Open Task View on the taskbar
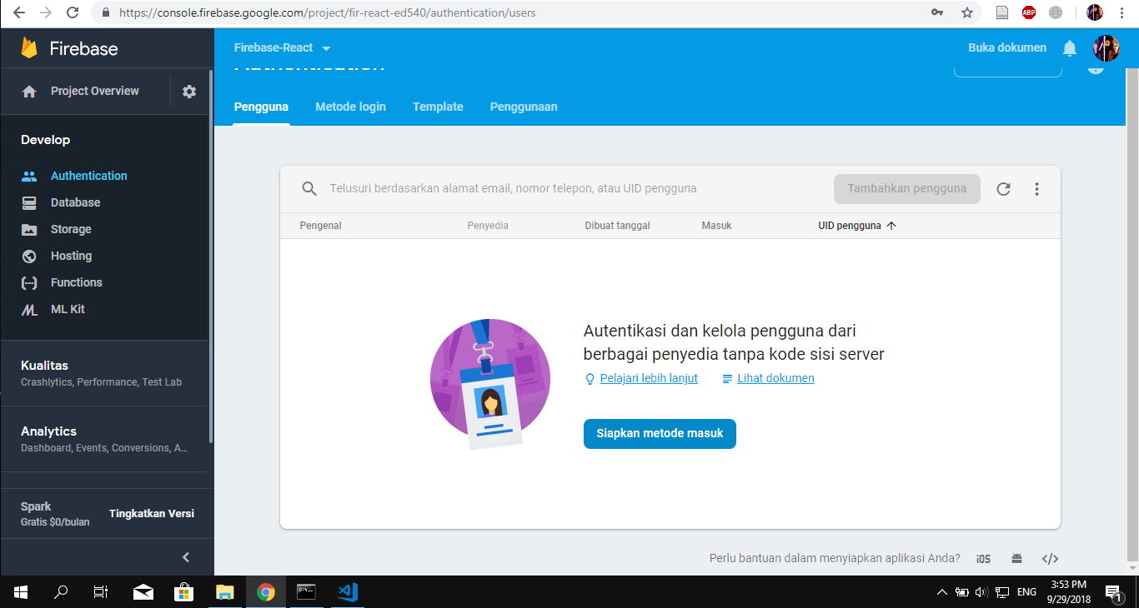The width and height of the screenshot is (1139, 608). pos(101,592)
